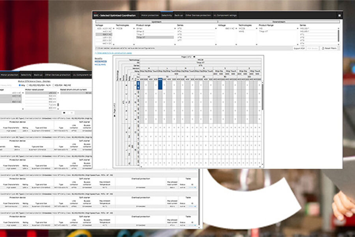Select the Any motor efficiency radio option
This screenshot has width=355, height=237.
20,85
